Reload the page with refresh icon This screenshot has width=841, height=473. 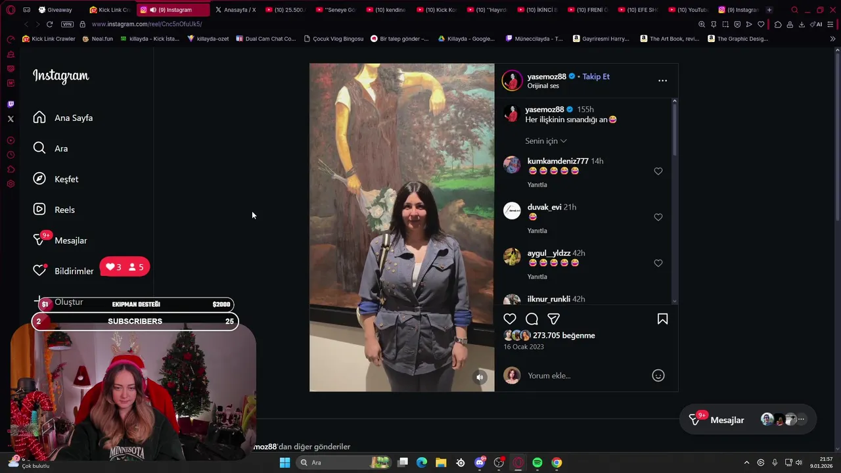[49, 24]
